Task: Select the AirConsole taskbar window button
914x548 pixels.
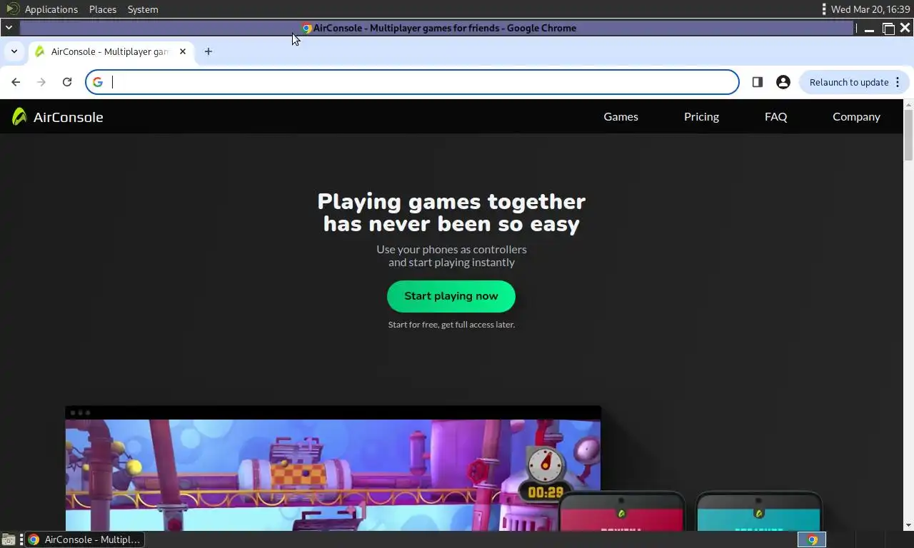Action: coord(84,539)
